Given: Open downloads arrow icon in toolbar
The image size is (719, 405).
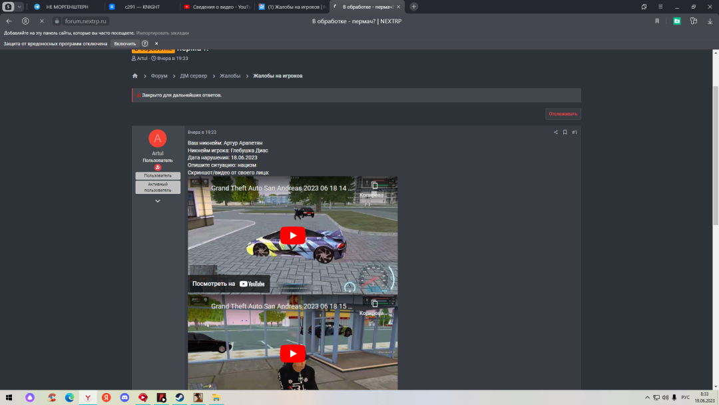Looking at the screenshot, I should pyautogui.click(x=710, y=21).
